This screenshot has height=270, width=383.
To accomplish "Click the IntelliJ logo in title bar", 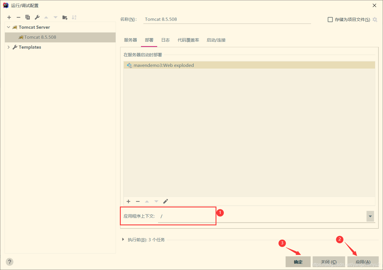I will 6,5.
